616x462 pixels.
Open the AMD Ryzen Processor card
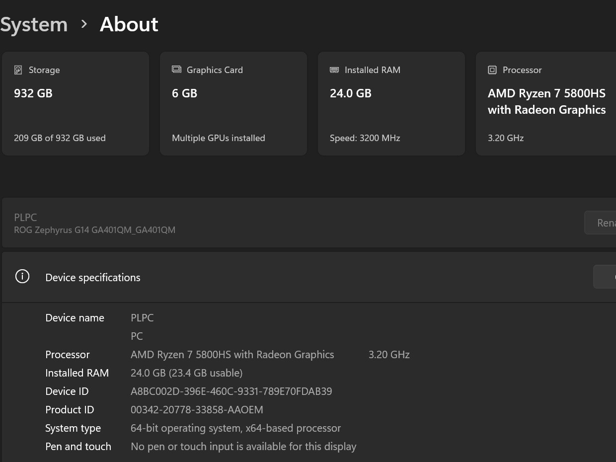pyautogui.click(x=546, y=103)
